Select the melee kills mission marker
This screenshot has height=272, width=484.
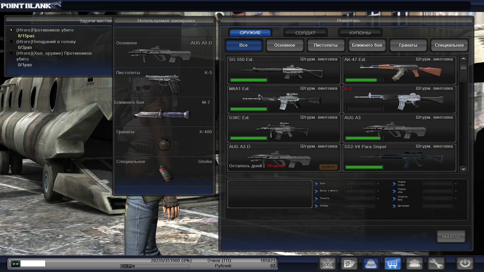(11, 53)
